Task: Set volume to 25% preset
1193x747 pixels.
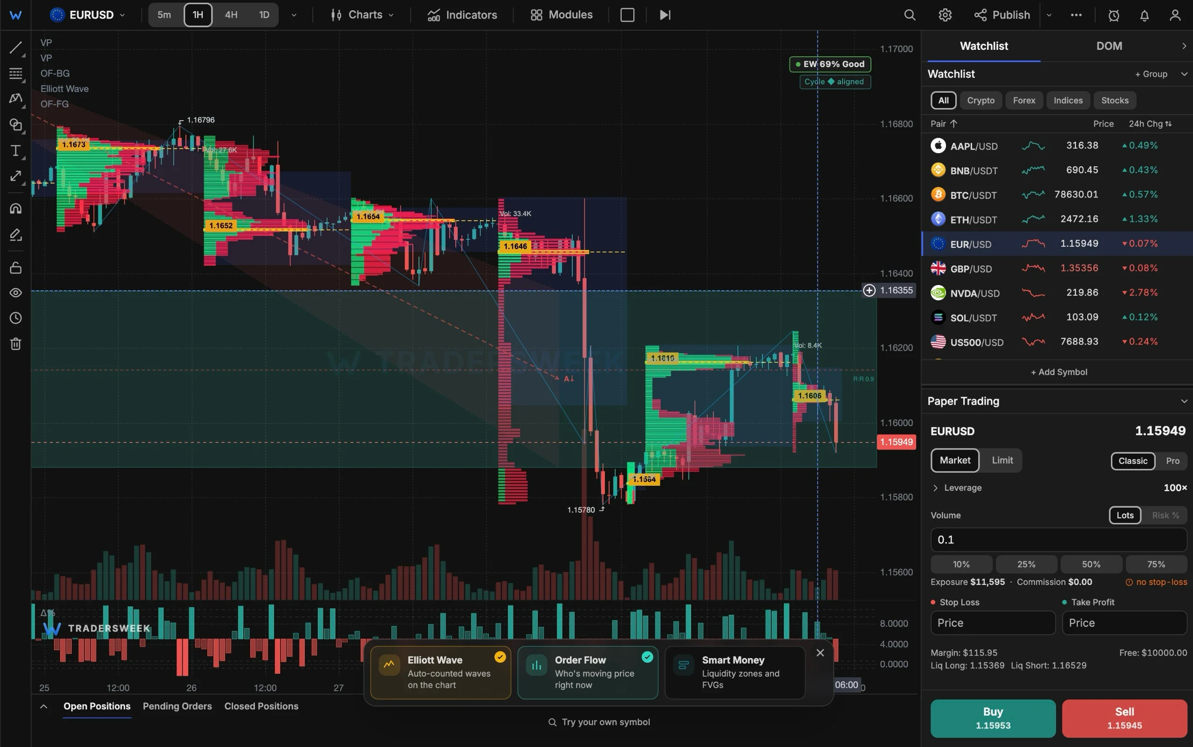Action: coord(1026,564)
